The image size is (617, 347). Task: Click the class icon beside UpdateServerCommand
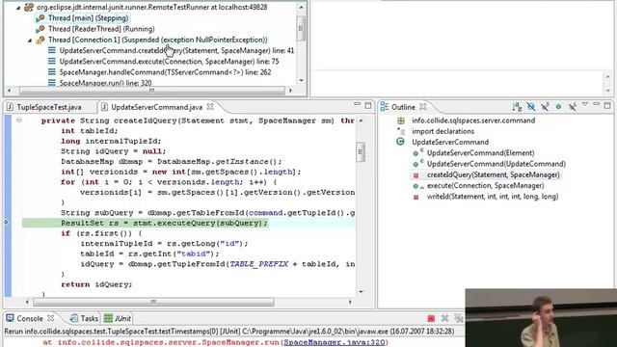(x=400, y=142)
